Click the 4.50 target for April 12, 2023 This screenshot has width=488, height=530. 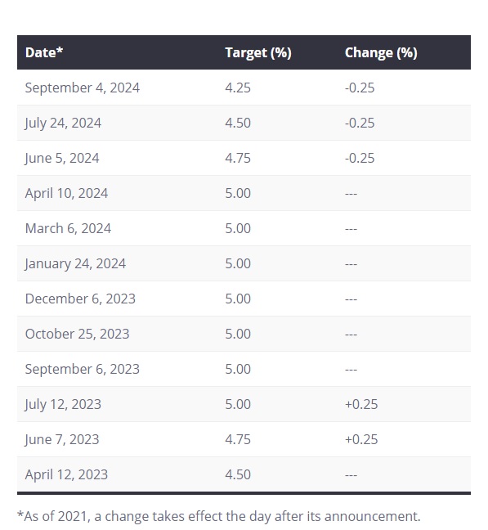[x=238, y=474]
